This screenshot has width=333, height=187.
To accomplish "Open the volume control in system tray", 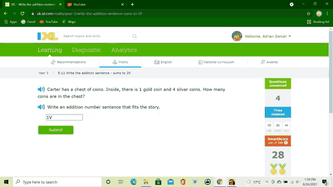I will (x=298, y=182).
